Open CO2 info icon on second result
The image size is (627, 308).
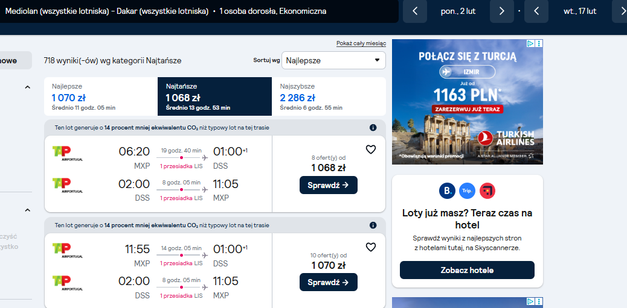click(373, 225)
